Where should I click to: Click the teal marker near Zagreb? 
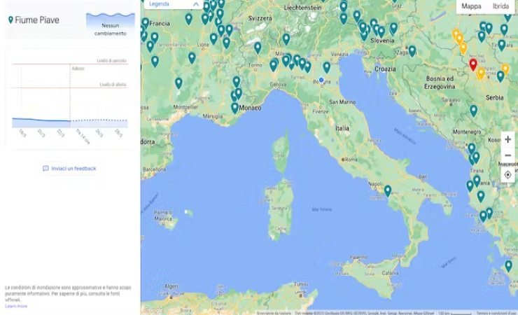412,50
